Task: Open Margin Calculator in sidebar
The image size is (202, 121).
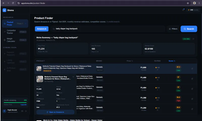Action: 15,40
